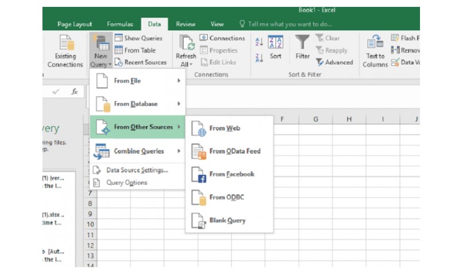Click the insert function fx icon
The image size is (459, 270).
75,92
